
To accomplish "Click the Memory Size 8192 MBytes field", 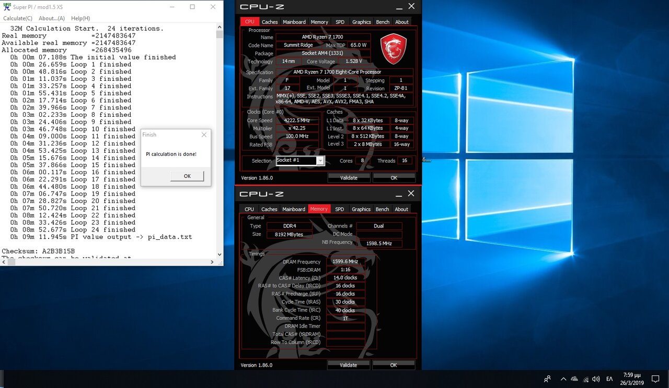I will point(290,234).
